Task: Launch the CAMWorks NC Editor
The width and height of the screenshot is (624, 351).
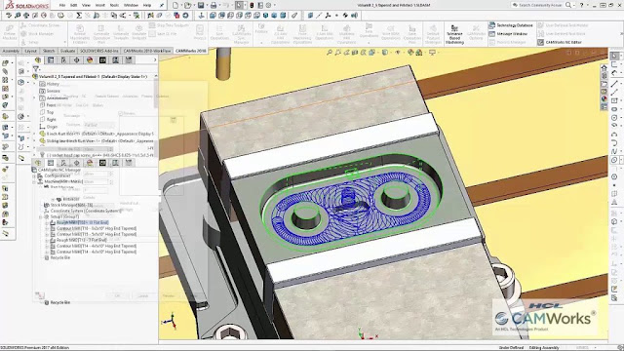Action: tap(559, 42)
